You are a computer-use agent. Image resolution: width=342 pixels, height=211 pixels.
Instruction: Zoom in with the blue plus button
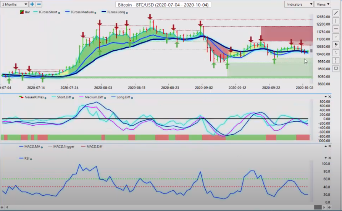click(x=32, y=4)
